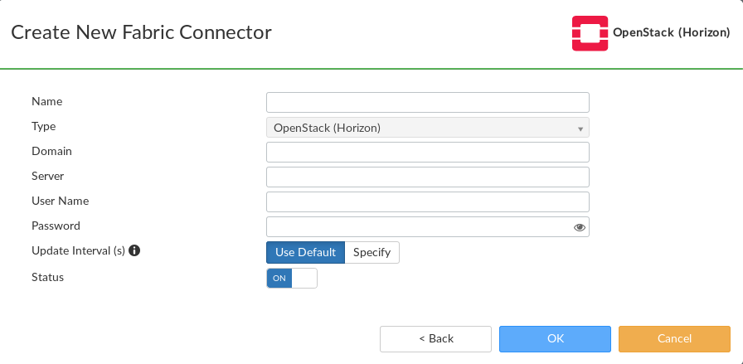Toggle the Status ON switch
This screenshot has width=743, height=364.
[292, 279]
